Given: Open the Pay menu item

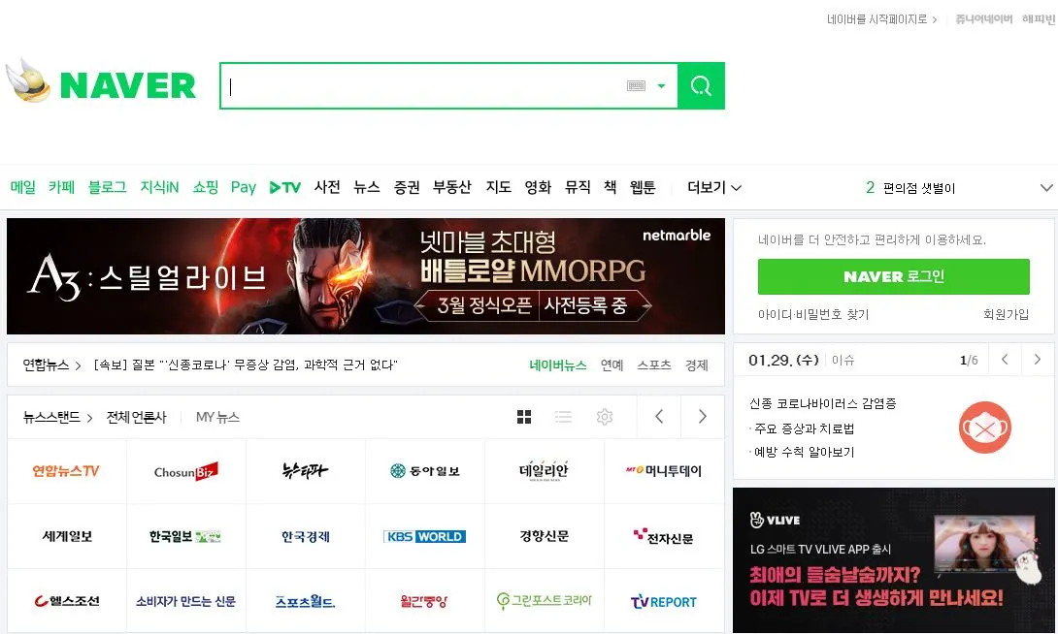Looking at the screenshot, I should pyautogui.click(x=244, y=187).
